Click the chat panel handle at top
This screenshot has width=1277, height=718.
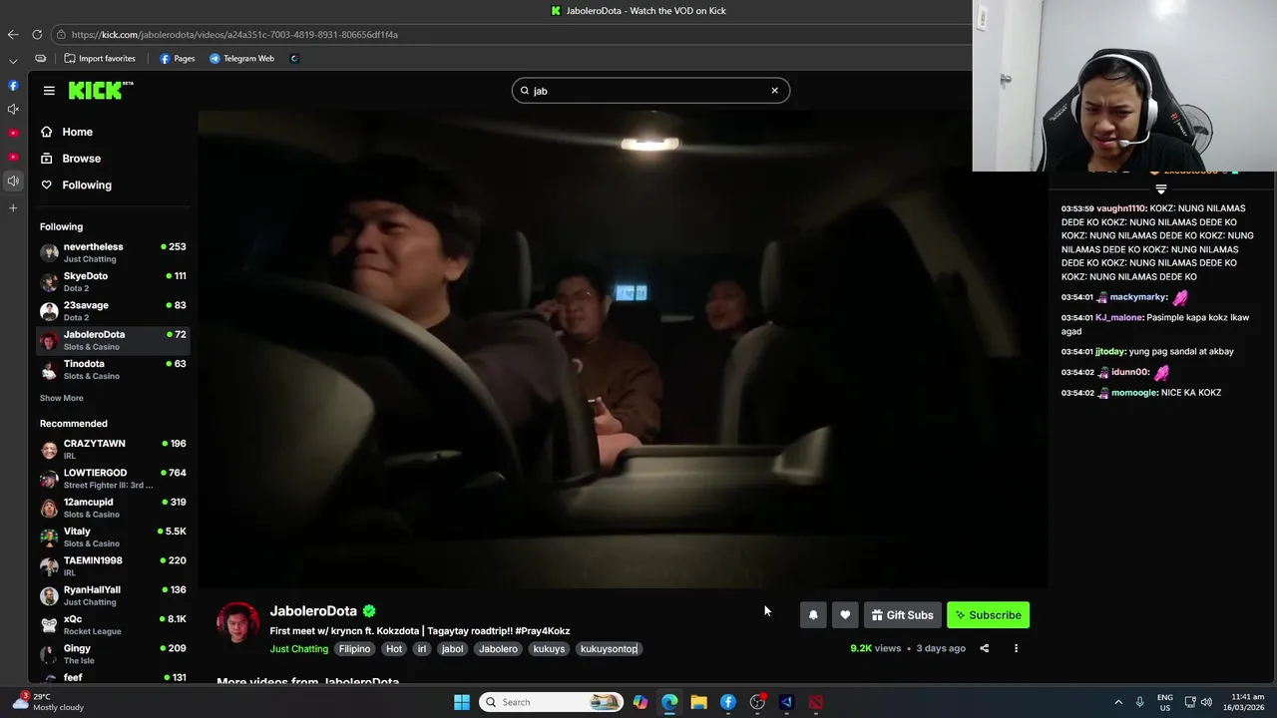point(1160,188)
